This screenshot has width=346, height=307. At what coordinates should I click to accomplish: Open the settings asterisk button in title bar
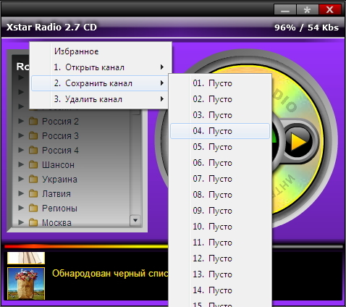[x=307, y=10]
